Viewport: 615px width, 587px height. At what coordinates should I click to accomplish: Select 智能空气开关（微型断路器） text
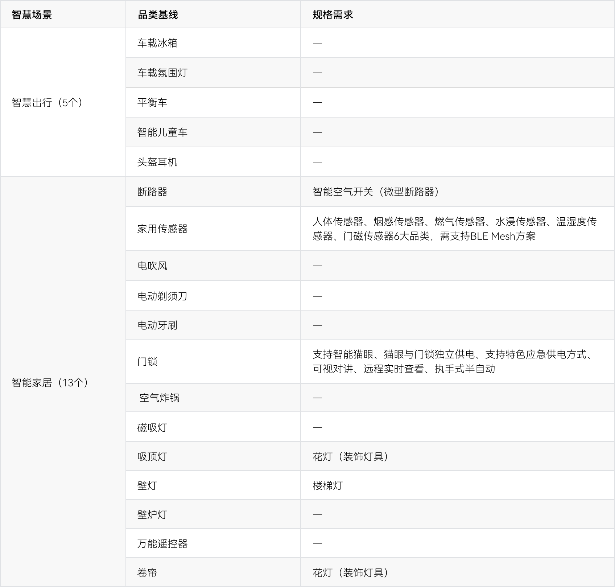(376, 192)
